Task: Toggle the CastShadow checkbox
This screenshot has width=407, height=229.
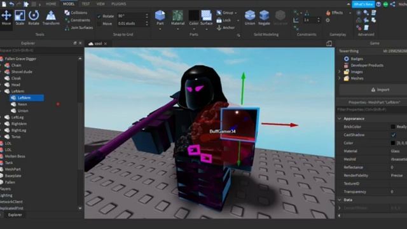Action: 393,135
